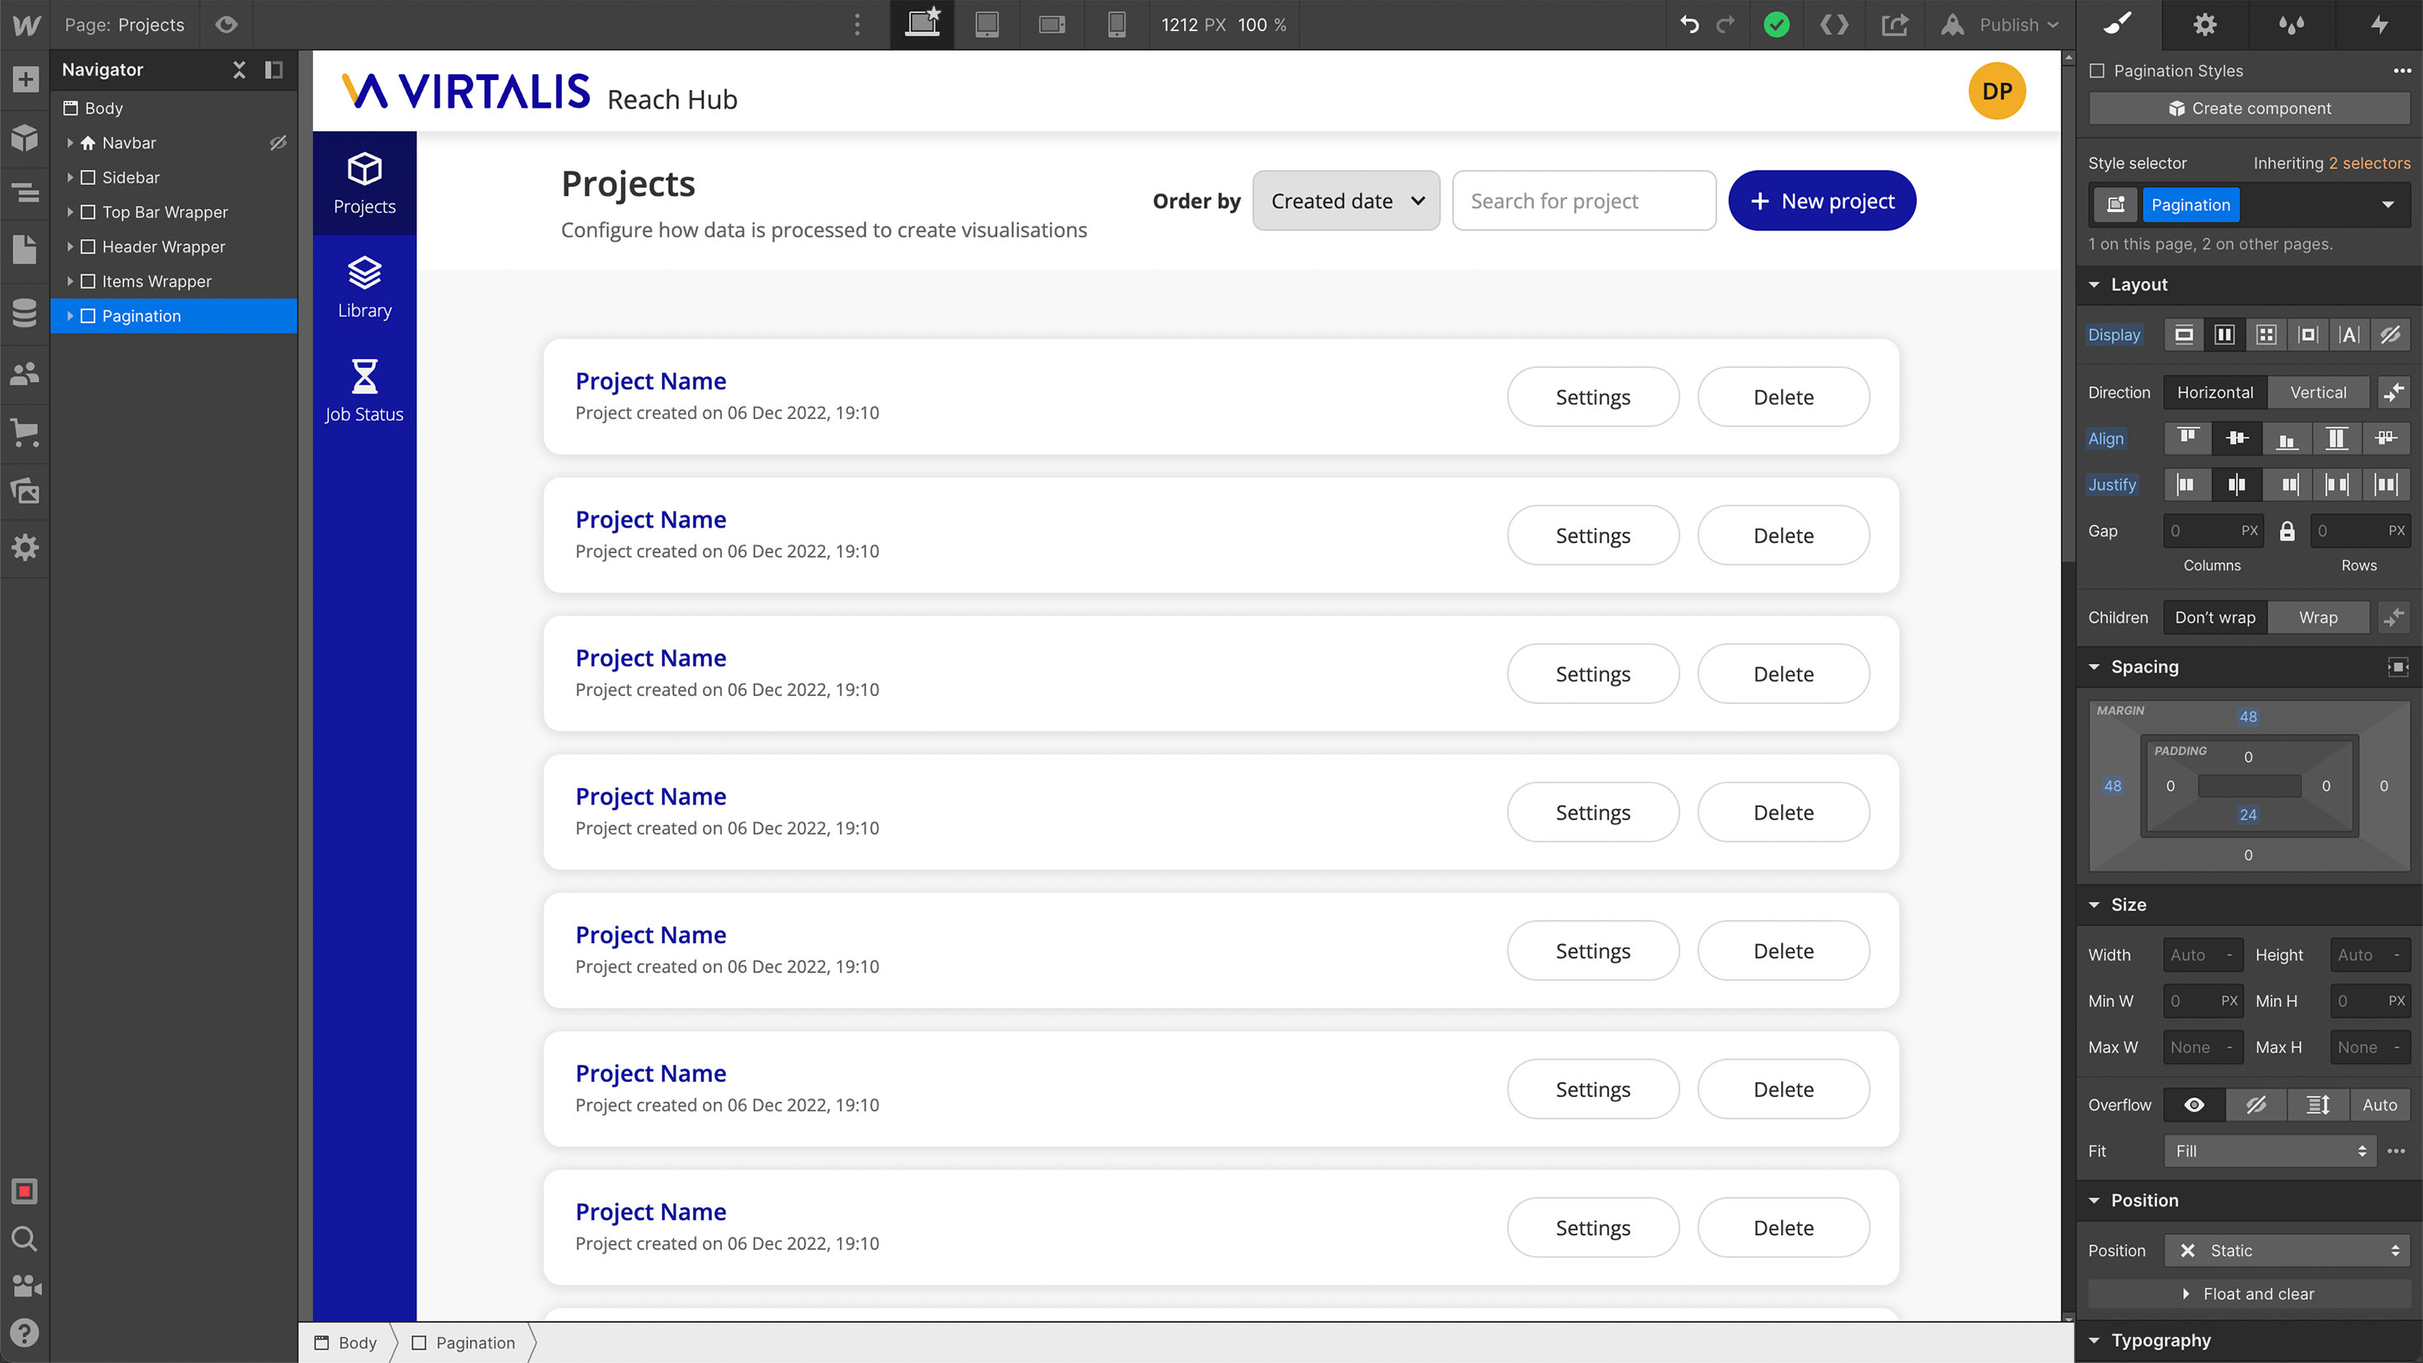
Task: Expand Float and clear options
Action: tap(2249, 1293)
